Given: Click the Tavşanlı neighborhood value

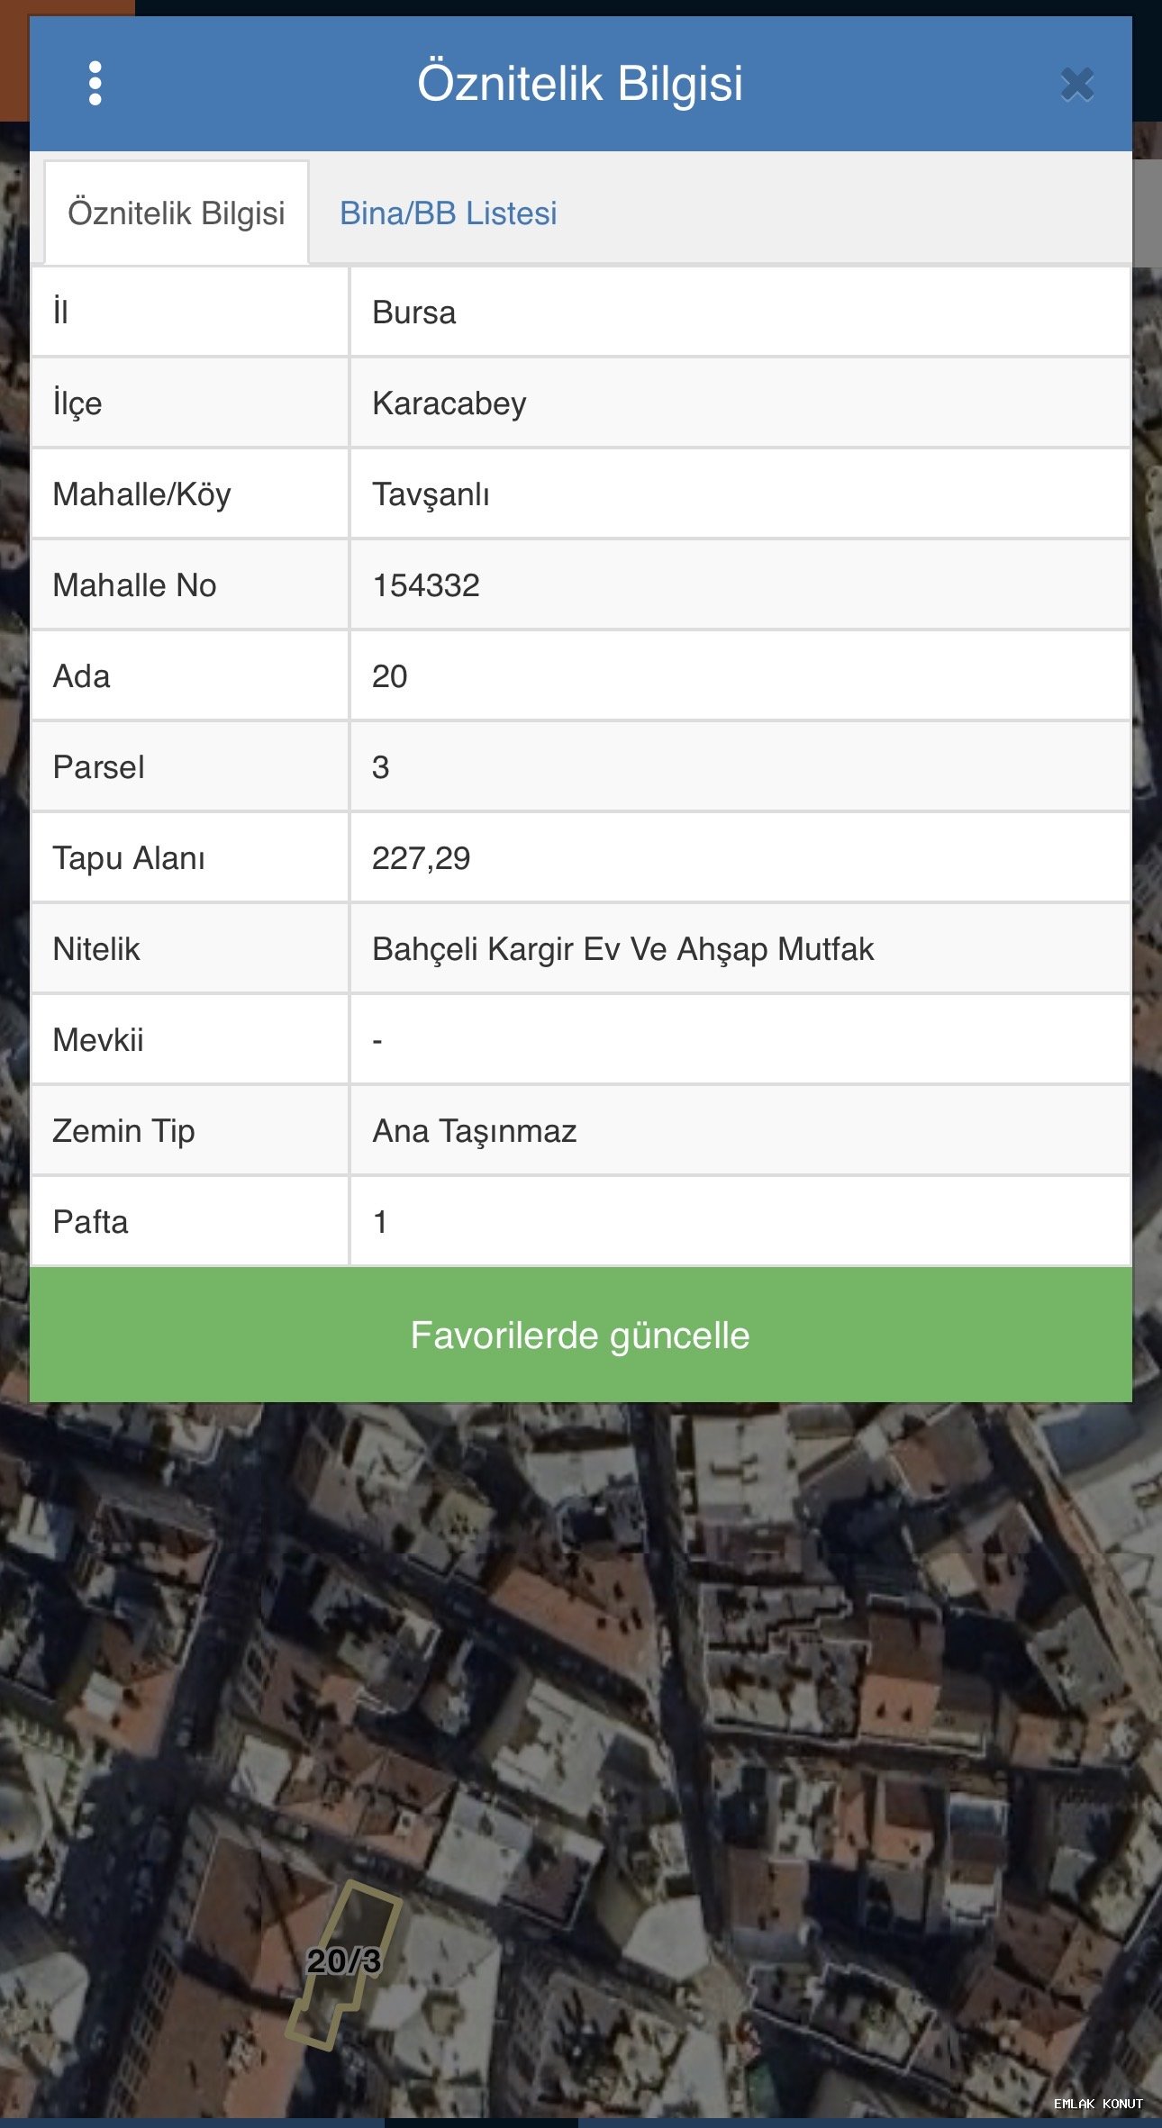Looking at the screenshot, I should [431, 494].
